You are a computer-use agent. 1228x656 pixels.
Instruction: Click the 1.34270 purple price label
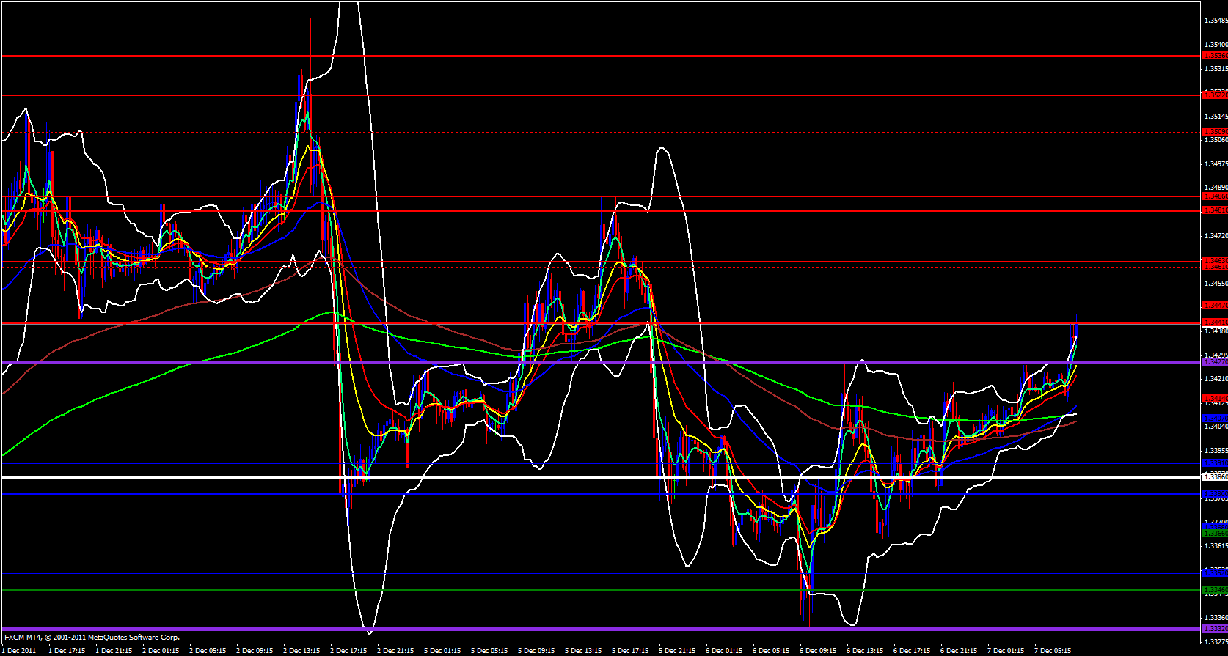[1214, 362]
